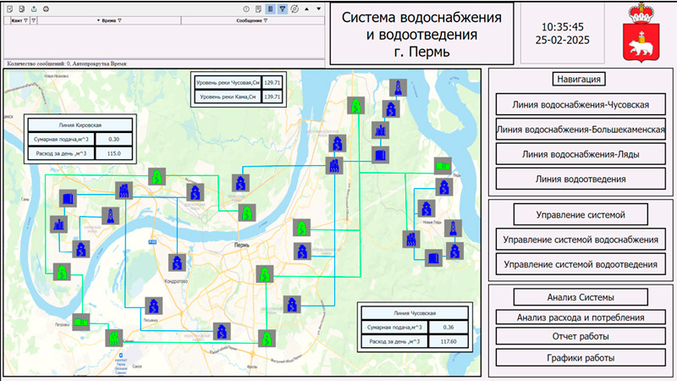Viewport: 677px width, 381px height.
Task: Select green station icon right of river level table
Action: pos(357,105)
